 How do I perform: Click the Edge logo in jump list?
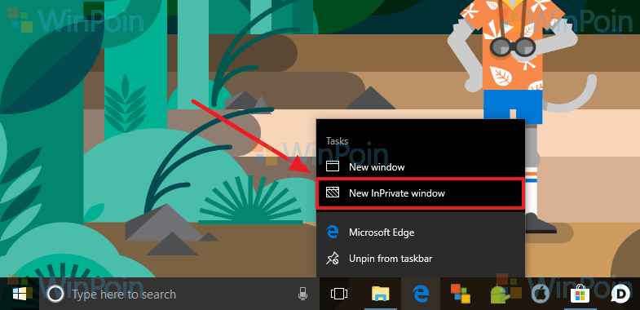click(333, 232)
